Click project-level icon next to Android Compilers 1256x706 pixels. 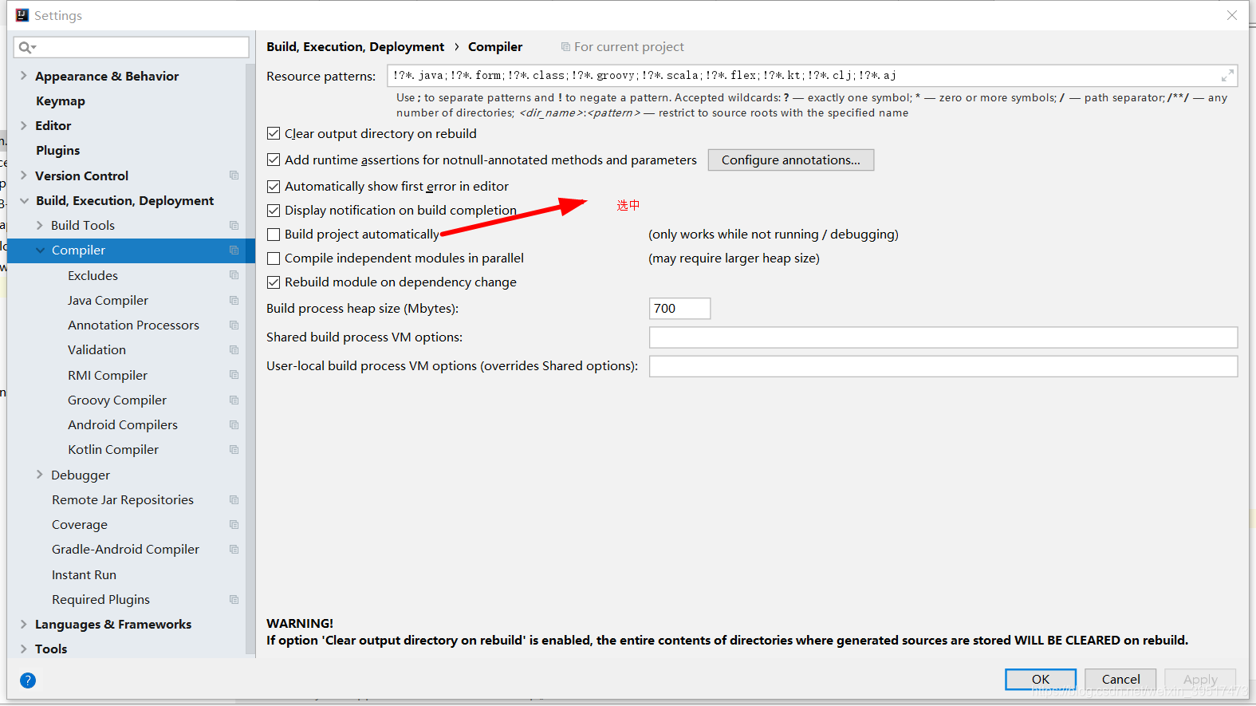(234, 425)
